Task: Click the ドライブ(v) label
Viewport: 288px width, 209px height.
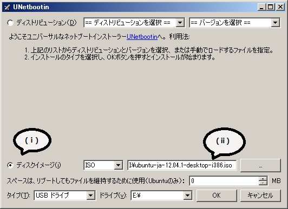Action: pyautogui.click(x=113, y=195)
